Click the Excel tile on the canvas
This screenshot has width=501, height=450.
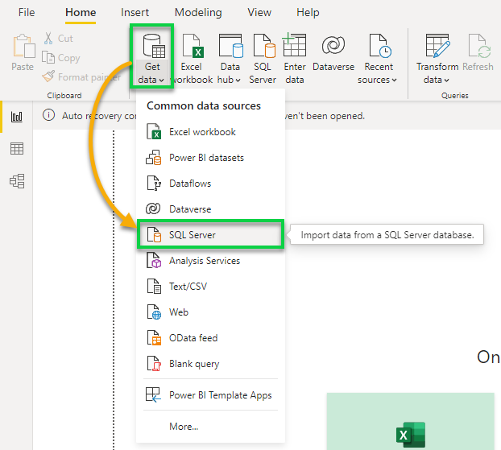click(411, 421)
